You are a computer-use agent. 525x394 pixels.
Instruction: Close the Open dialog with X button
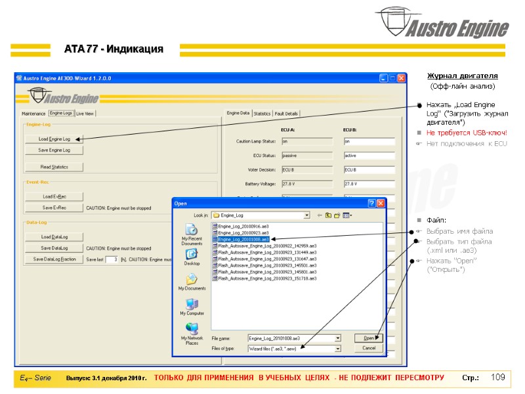(381, 203)
